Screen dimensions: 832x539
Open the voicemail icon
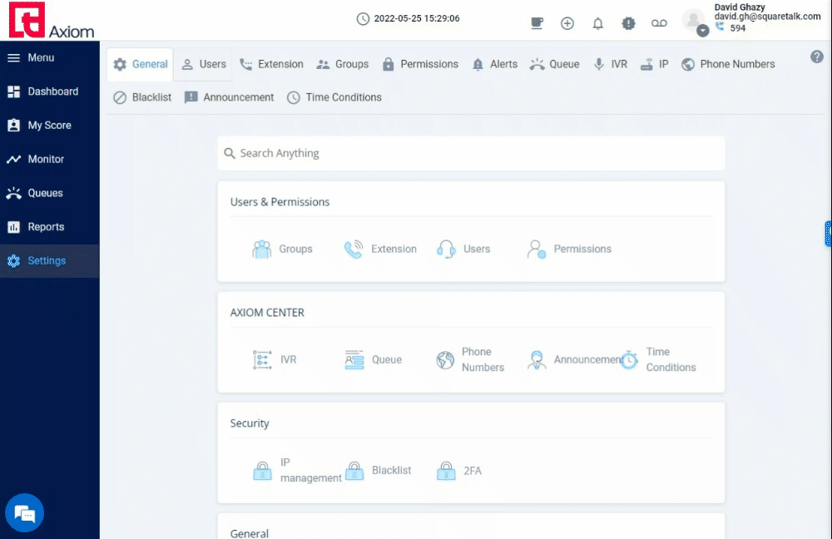tap(659, 23)
